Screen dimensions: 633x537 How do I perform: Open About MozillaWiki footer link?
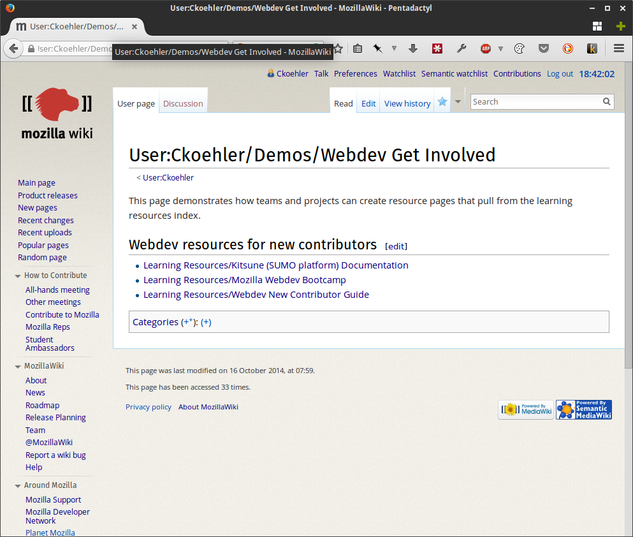(208, 407)
